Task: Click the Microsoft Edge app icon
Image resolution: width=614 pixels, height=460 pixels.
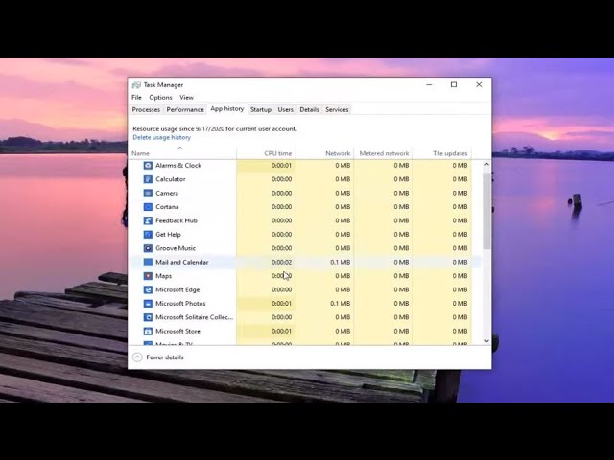Action: pos(148,289)
